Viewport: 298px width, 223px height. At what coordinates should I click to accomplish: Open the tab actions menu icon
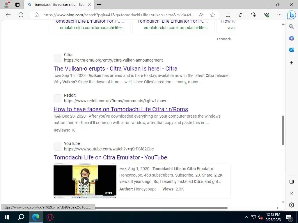click(17, 5)
